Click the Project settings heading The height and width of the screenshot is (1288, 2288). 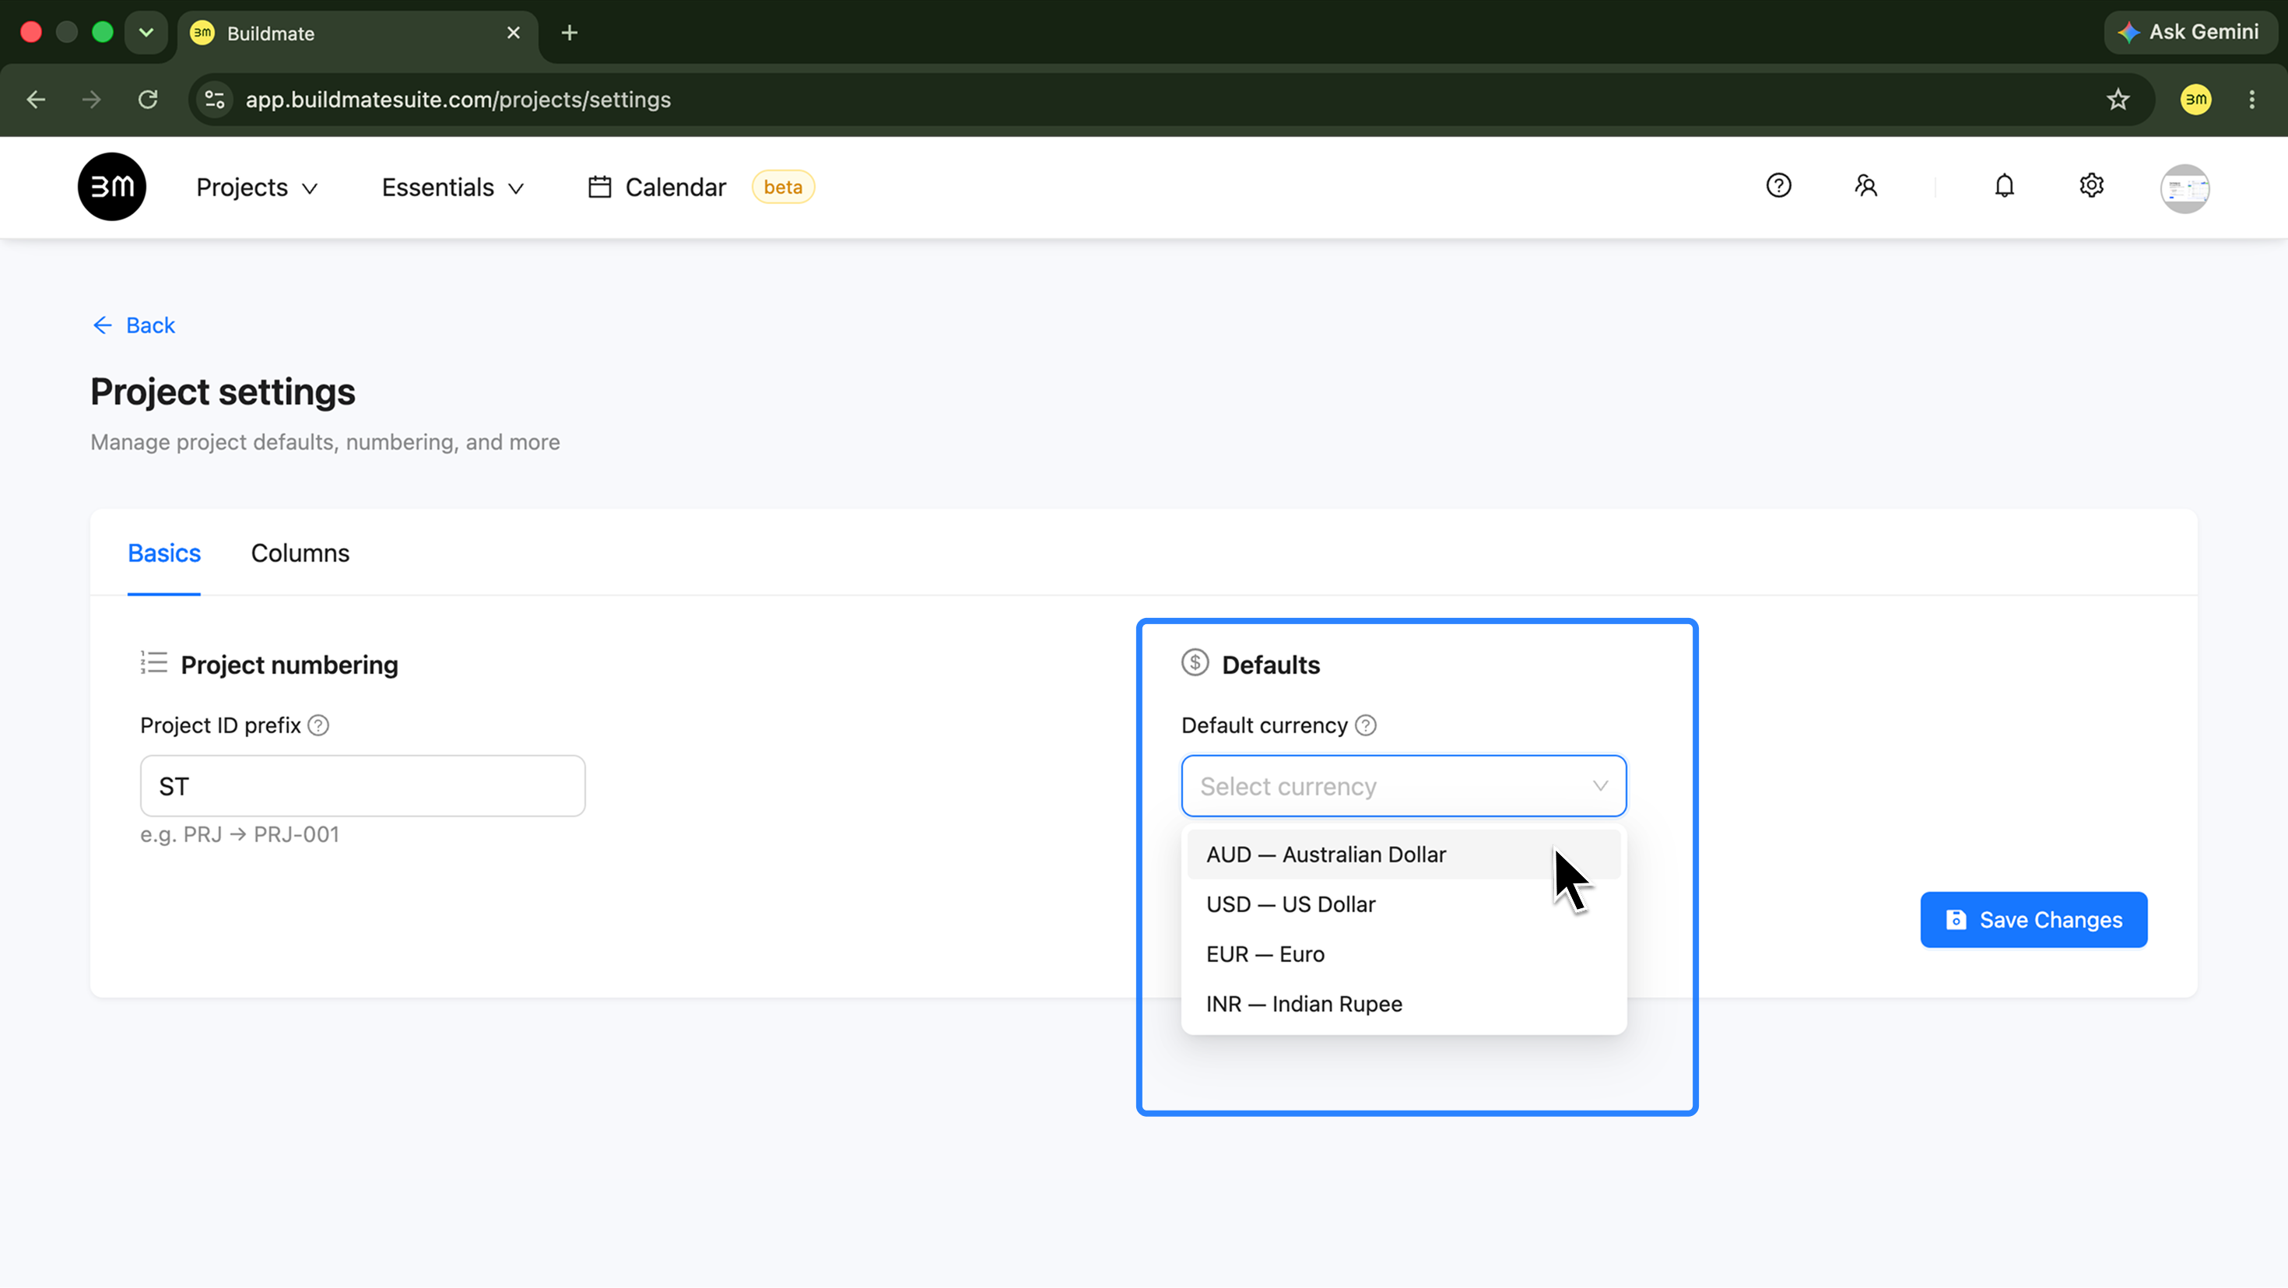click(x=223, y=391)
